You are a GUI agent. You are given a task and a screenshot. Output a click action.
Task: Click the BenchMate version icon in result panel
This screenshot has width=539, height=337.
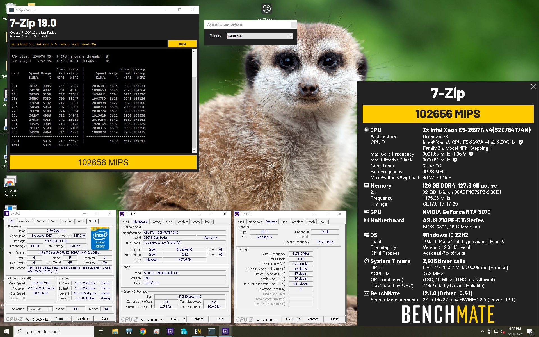pyautogui.click(x=366, y=293)
